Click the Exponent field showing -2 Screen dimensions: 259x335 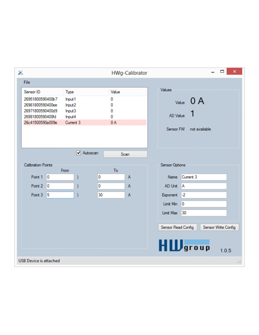pos(204,195)
